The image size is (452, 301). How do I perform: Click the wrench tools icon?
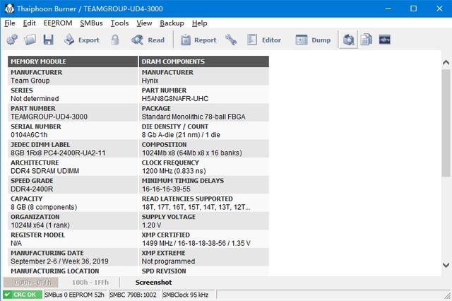[x=231, y=40]
